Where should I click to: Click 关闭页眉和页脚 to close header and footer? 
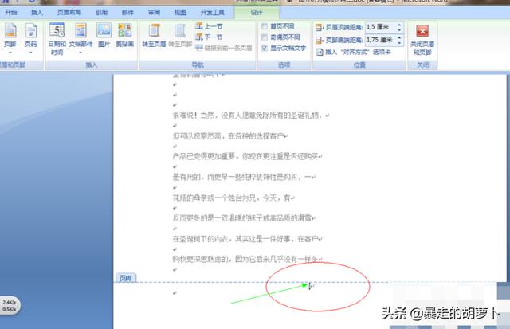pyautogui.click(x=422, y=39)
